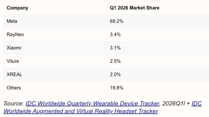Image resolution: width=209 pixels, height=117 pixels.
Task: Click the 2.0% market share value
Action: coord(115,74)
